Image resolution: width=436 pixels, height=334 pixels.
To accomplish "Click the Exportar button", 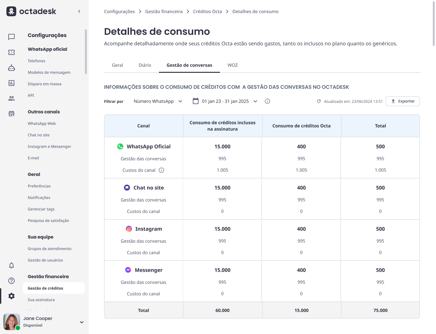I will (x=403, y=101).
